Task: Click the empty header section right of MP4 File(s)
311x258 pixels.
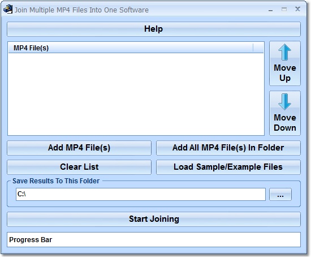Action: coord(258,48)
